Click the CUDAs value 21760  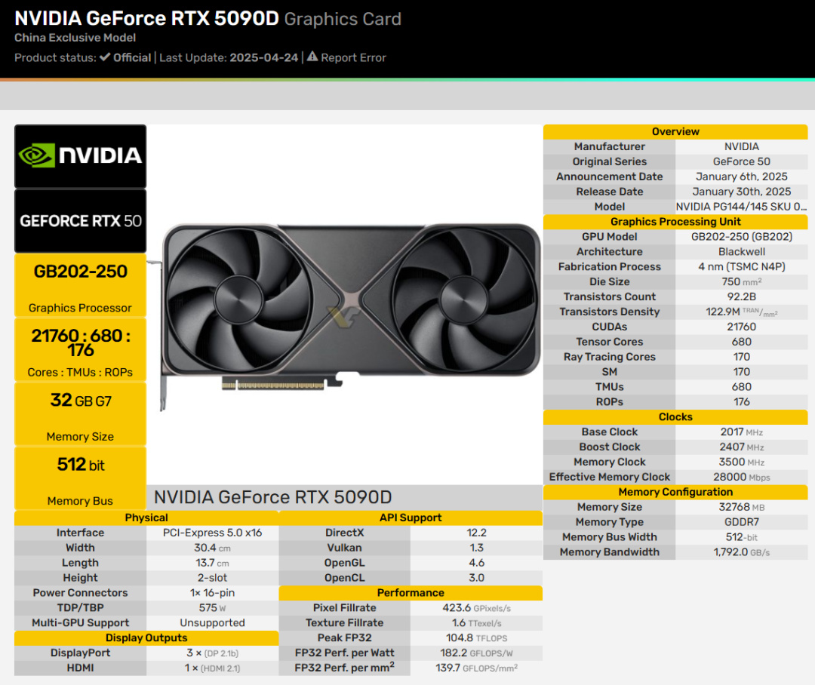[742, 327]
